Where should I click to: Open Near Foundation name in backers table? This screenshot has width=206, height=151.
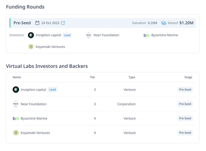click(34, 104)
